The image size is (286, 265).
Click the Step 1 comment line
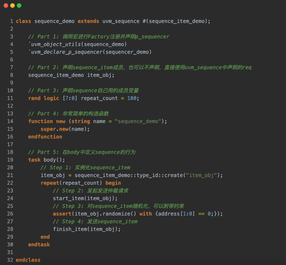(85, 168)
